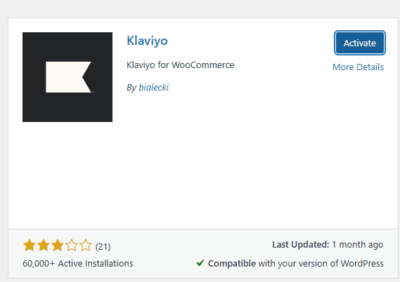Viewport: 400px width, 282px height.
Task: Click the 60,000+ Active Installations text
Action: (x=78, y=264)
